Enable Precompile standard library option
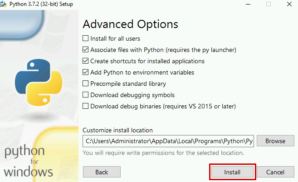 click(86, 84)
